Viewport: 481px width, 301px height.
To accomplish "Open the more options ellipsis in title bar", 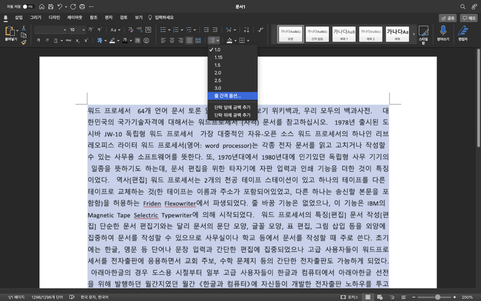I will tap(91, 7).
